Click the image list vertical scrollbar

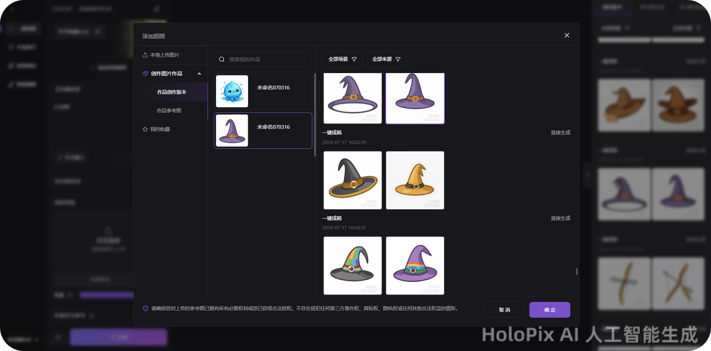coord(577,272)
